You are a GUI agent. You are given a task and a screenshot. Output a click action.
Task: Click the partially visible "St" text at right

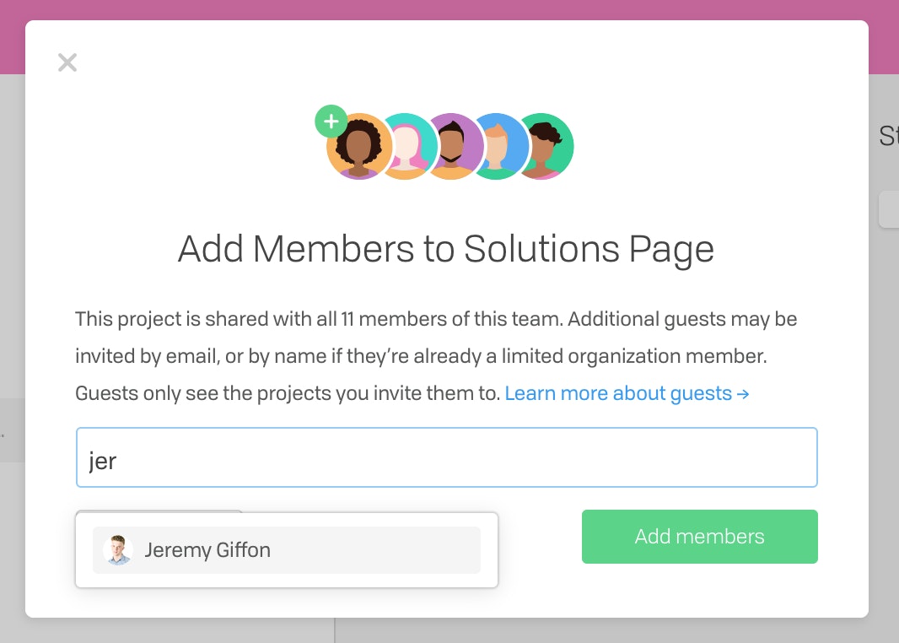pyautogui.click(x=889, y=136)
